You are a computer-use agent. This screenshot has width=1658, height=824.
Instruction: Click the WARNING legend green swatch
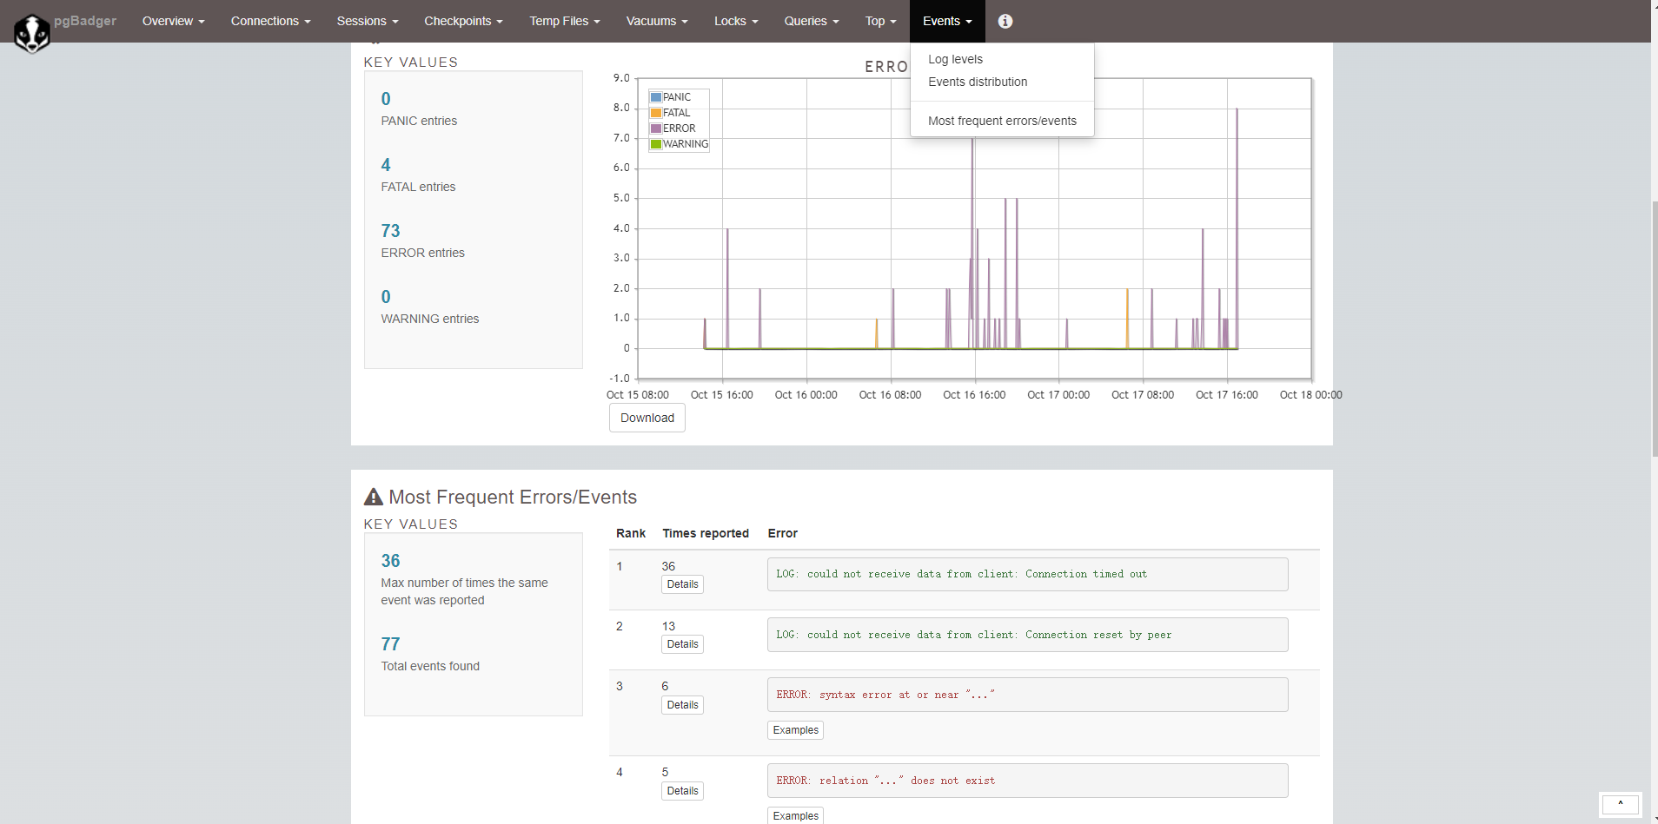click(x=656, y=144)
